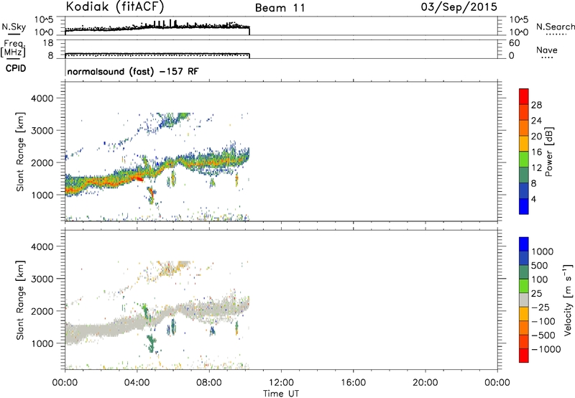
Task: Click the 'Kodiak (fitACF)' title text
Action: [115, 6]
